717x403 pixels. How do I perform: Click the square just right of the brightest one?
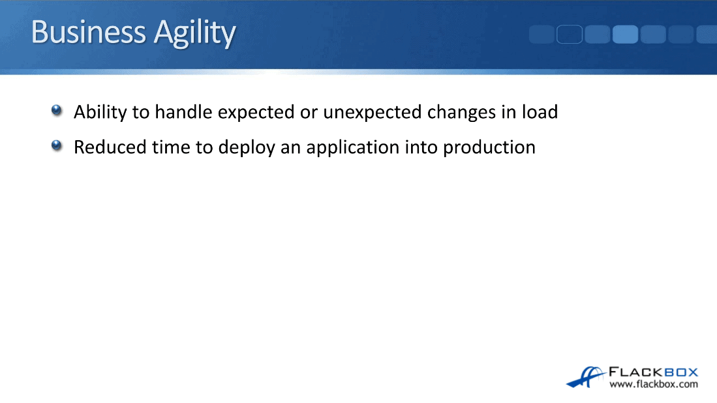point(653,34)
